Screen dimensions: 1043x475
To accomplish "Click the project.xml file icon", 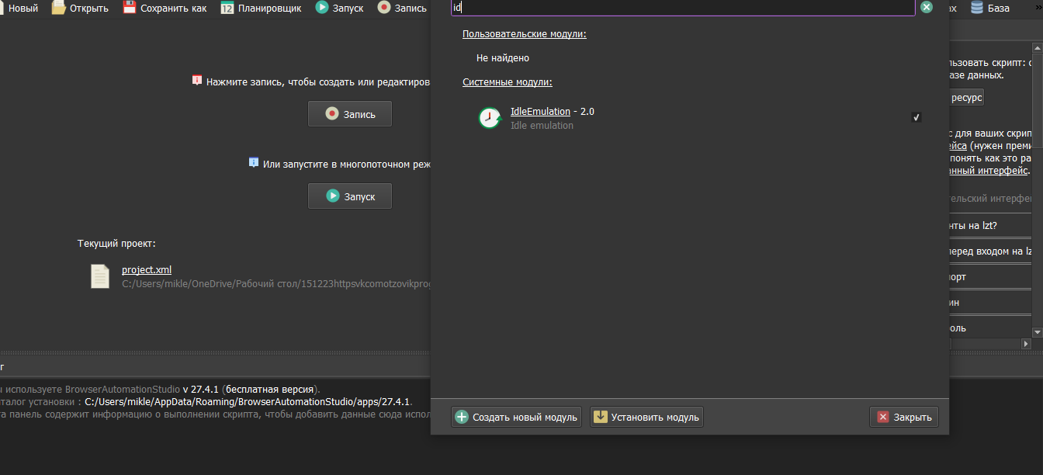I will point(100,276).
